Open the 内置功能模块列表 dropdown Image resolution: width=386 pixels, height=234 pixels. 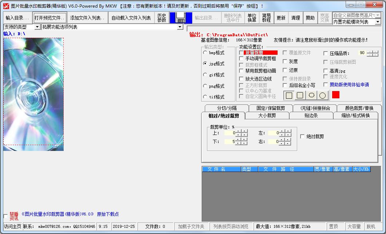[x=378, y=22]
